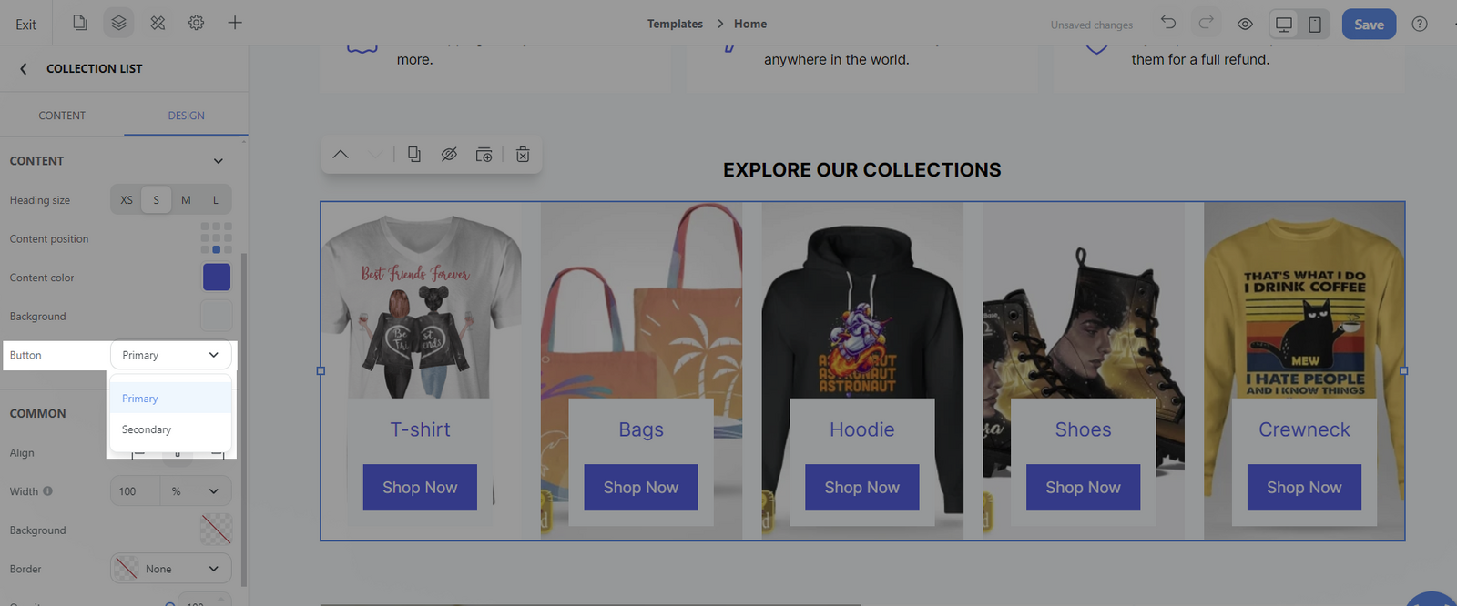The width and height of the screenshot is (1457, 606).
Task: Choose Primary from the button dropdown
Action: point(170,399)
